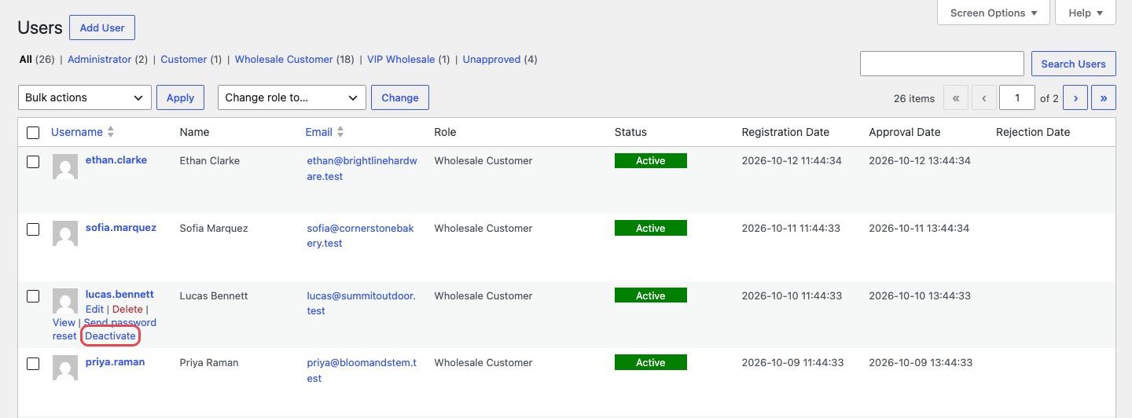Click the Search Users button
This screenshot has width=1132, height=418.
tap(1073, 64)
